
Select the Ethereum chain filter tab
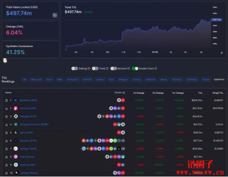(x=37, y=80)
